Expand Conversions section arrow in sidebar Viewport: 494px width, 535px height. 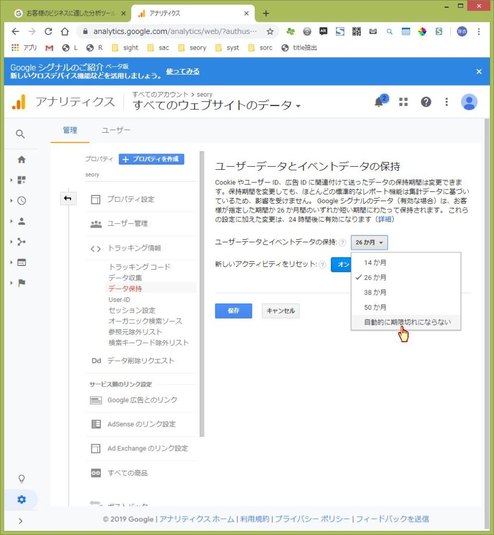[12, 283]
